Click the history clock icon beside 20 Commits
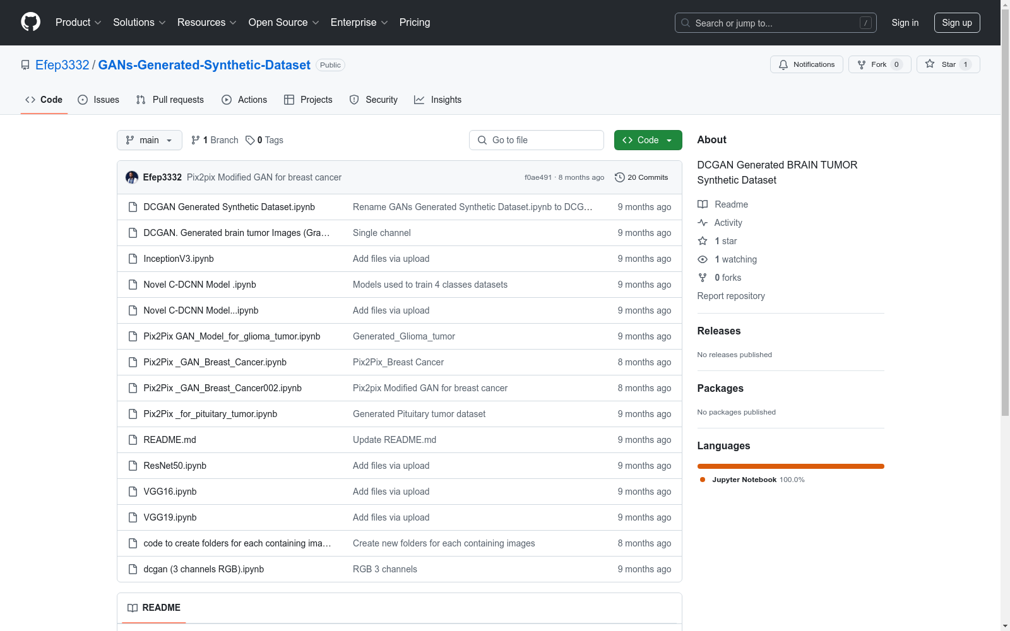The height and width of the screenshot is (631, 1010). tap(620, 177)
